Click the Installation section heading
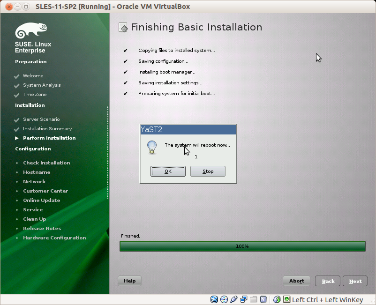The height and width of the screenshot is (305, 376). pyautogui.click(x=30, y=105)
